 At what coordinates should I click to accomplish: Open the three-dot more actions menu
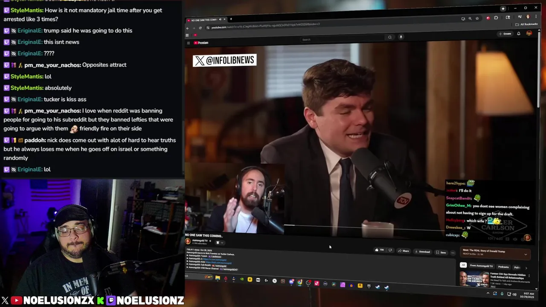click(453, 253)
